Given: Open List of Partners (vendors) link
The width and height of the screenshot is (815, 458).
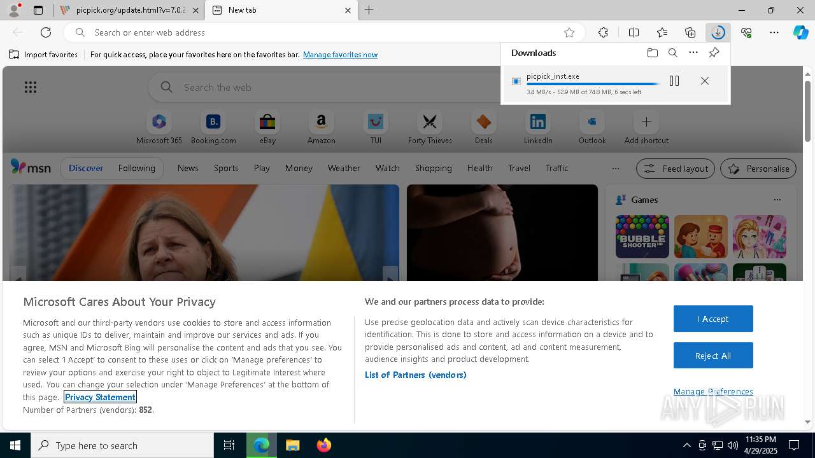Looking at the screenshot, I should [x=416, y=375].
